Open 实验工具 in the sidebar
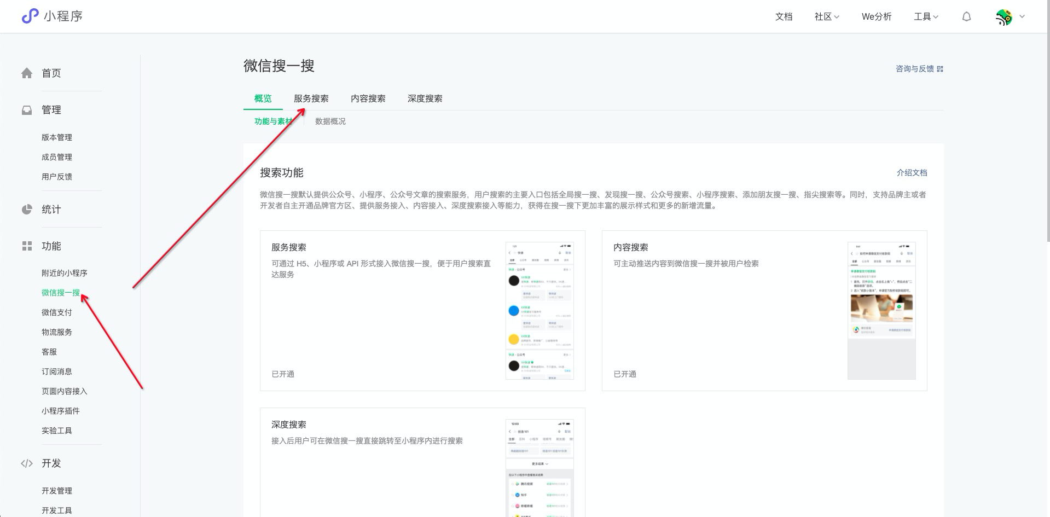The height and width of the screenshot is (517, 1050). pyautogui.click(x=57, y=431)
